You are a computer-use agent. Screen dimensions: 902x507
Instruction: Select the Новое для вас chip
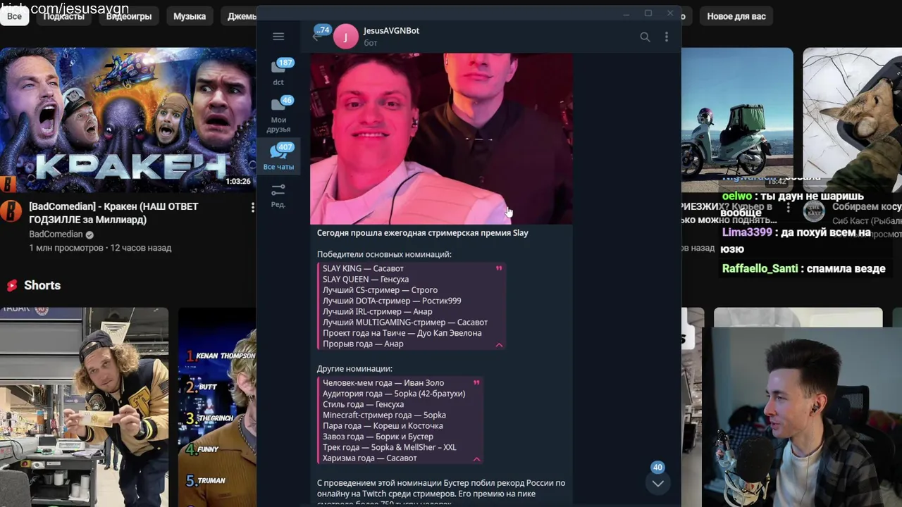pyautogui.click(x=736, y=16)
